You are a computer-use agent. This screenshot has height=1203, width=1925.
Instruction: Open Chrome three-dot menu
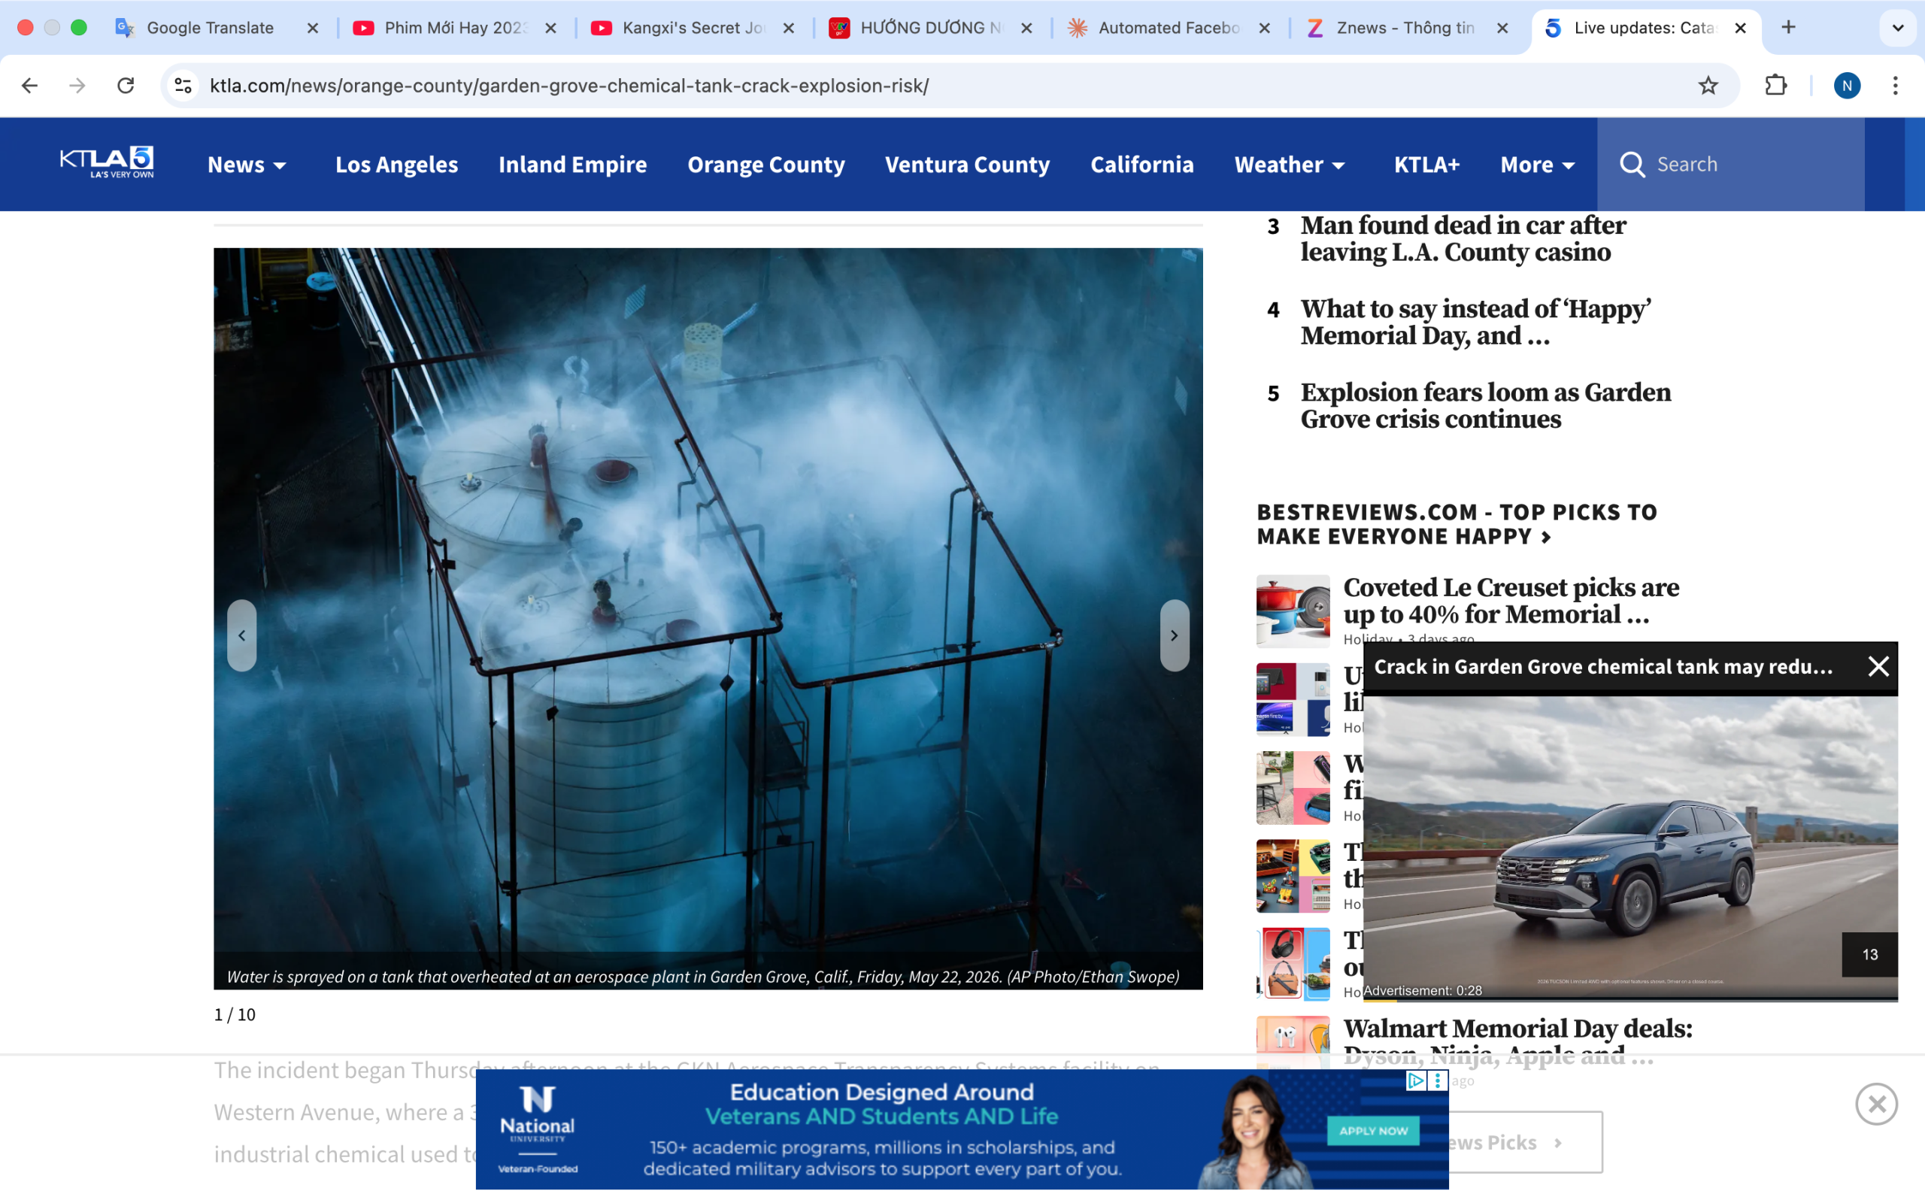tap(1896, 85)
